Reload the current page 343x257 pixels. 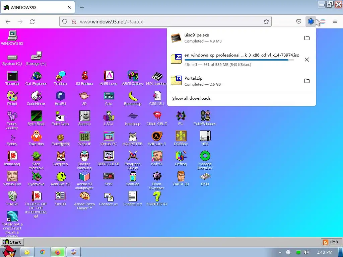[32, 21]
